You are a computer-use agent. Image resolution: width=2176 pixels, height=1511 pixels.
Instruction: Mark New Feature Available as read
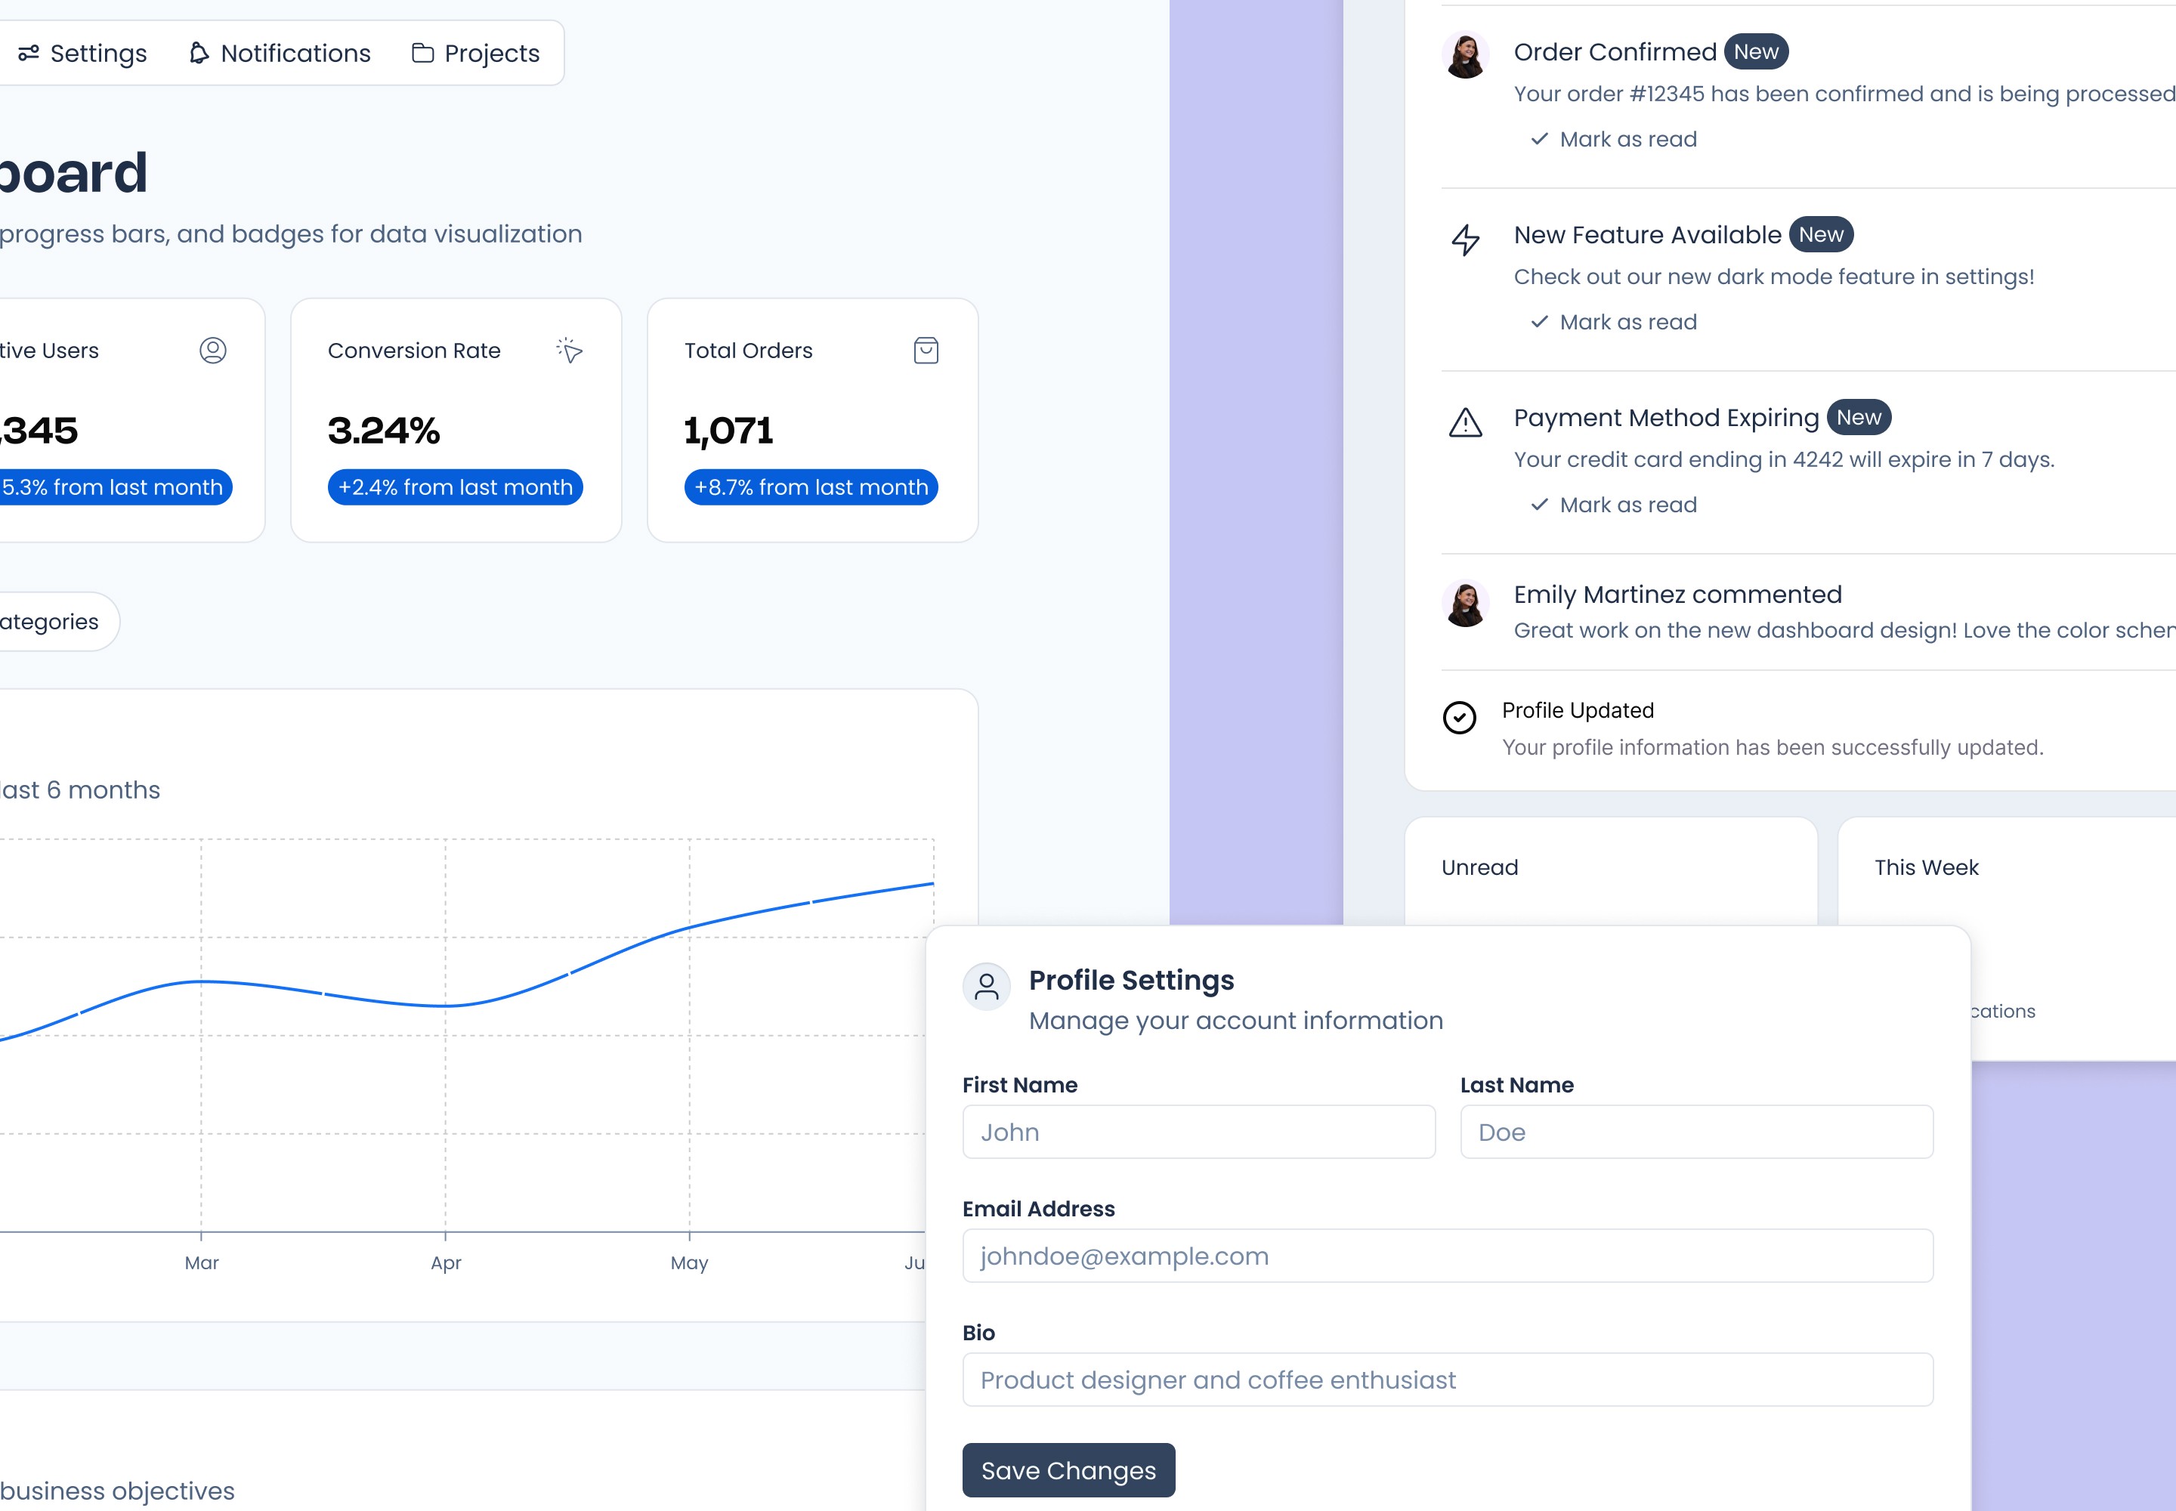[x=1614, y=322]
